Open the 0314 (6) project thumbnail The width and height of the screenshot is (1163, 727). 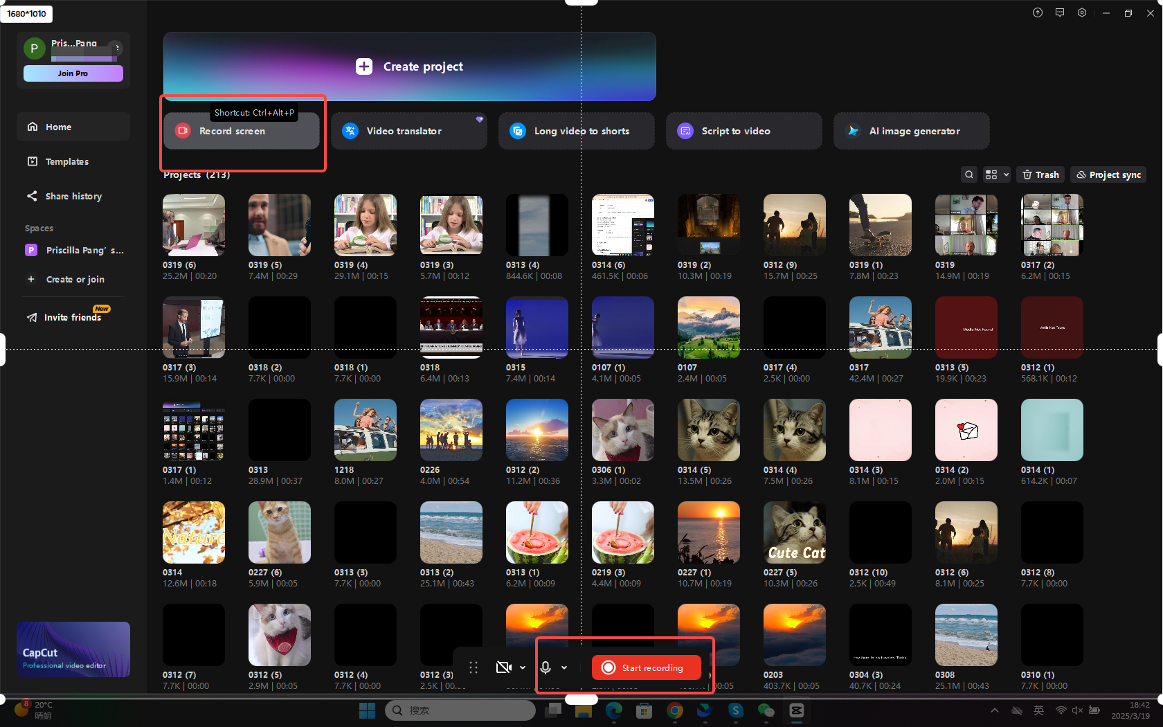[x=623, y=225]
